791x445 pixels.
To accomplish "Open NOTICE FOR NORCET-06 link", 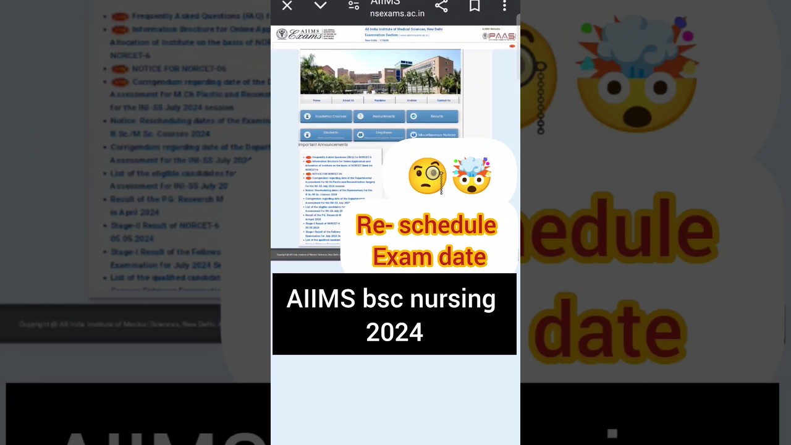I will (x=326, y=174).
